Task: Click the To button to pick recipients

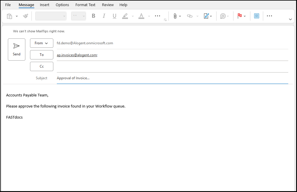Action: (x=41, y=55)
